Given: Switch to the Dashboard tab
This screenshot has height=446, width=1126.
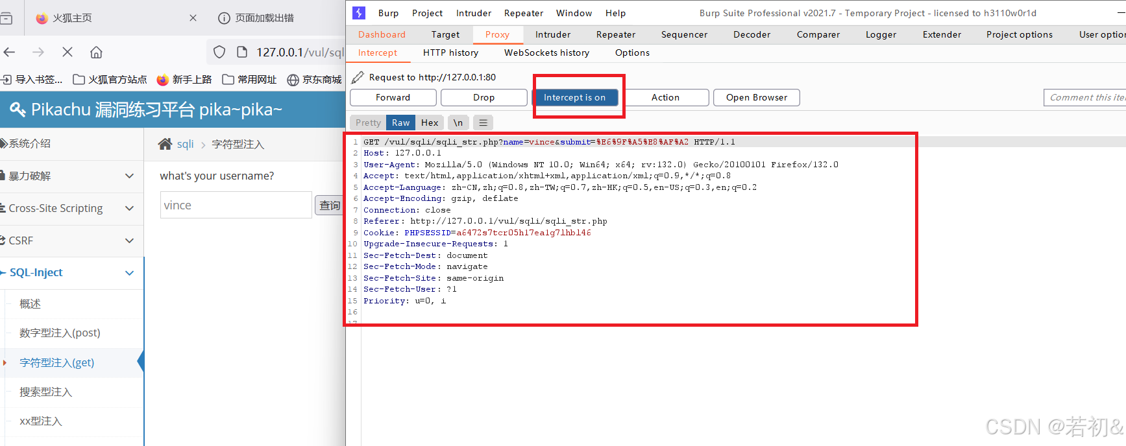Looking at the screenshot, I should pos(382,34).
